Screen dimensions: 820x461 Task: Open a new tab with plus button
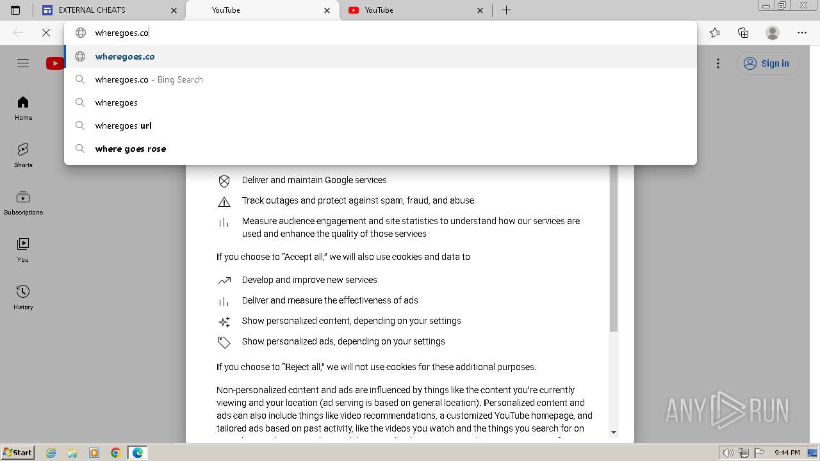[506, 10]
